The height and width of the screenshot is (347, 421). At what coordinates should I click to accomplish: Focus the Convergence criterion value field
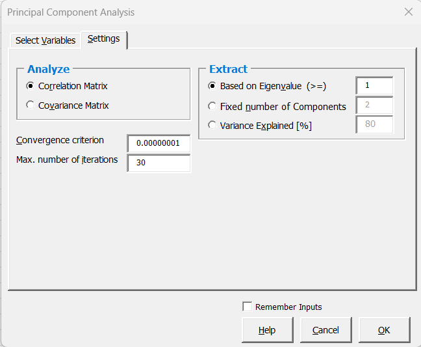click(159, 143)
